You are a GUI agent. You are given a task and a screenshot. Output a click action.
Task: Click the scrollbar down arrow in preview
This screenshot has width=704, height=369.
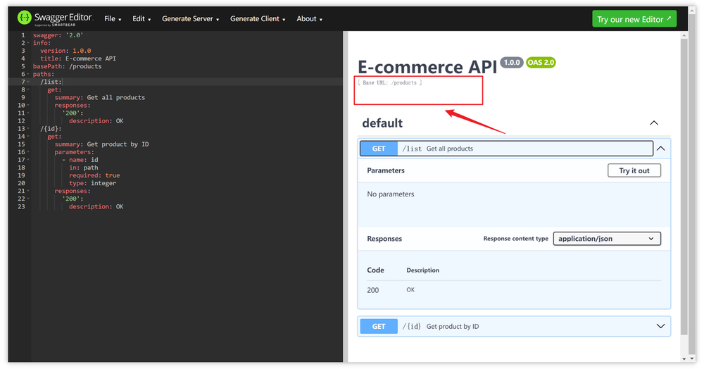point(684,358)
